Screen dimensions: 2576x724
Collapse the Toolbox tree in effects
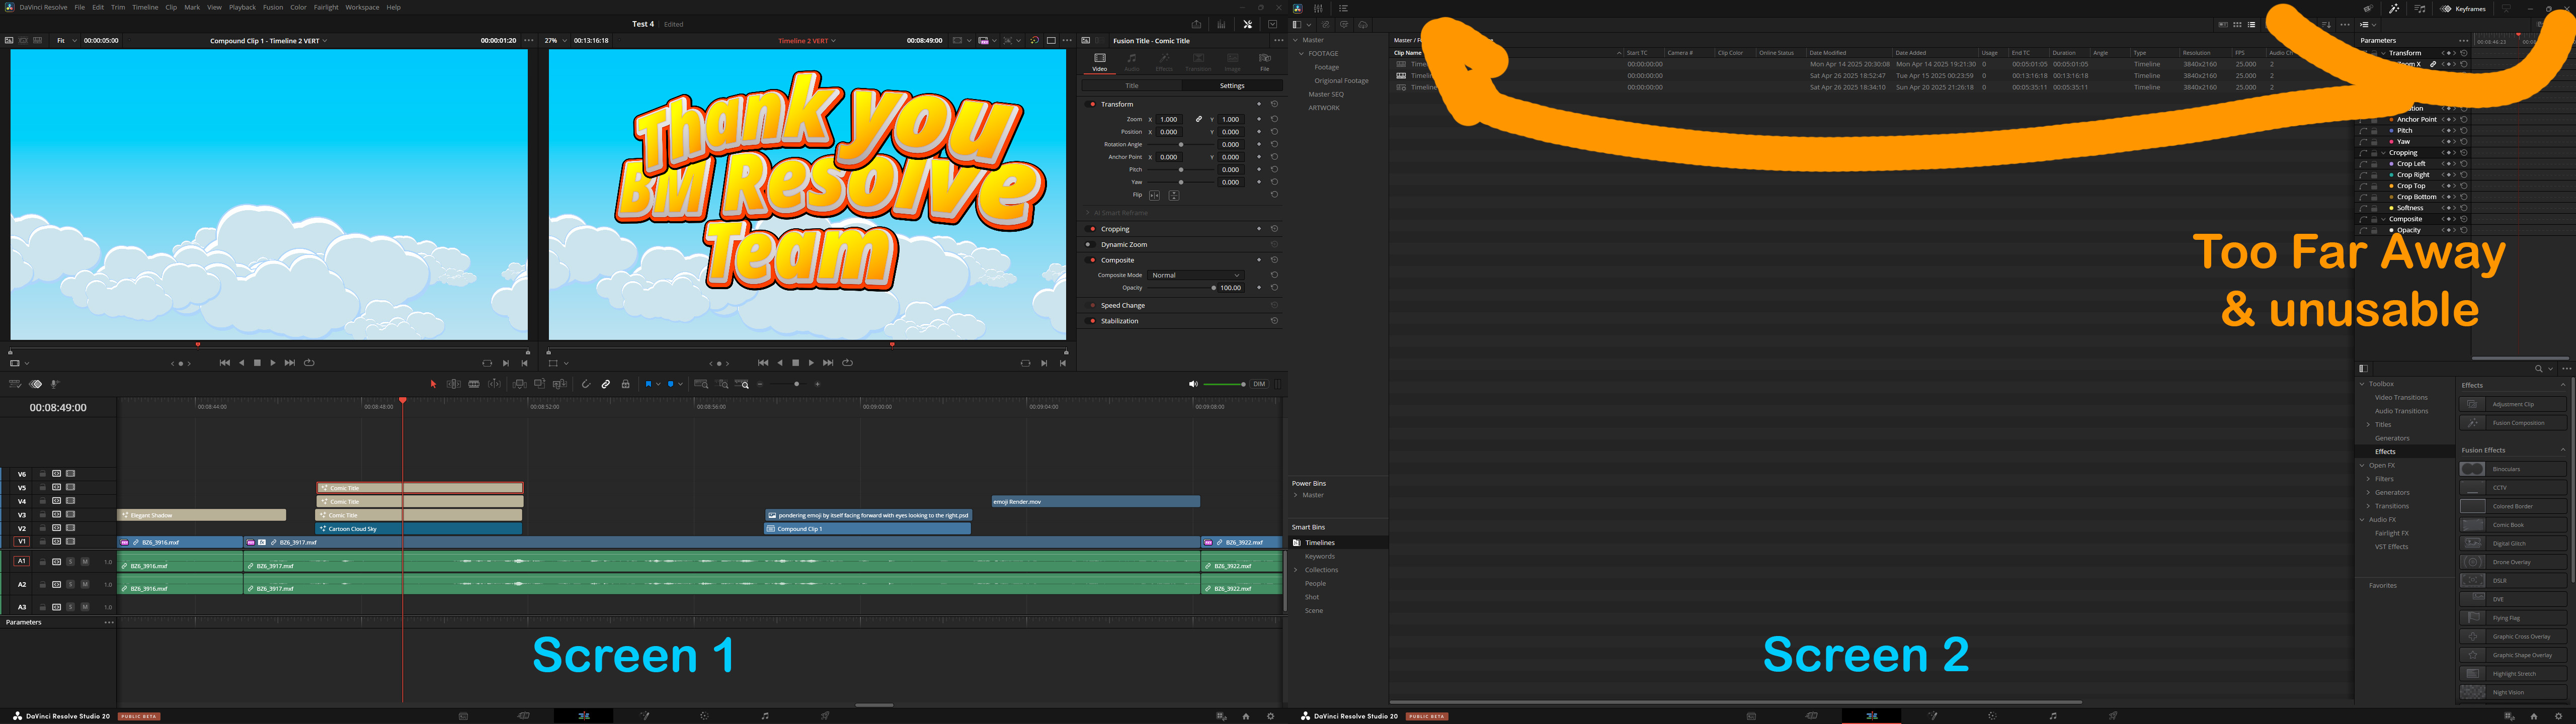click(x=2363, y=384)
